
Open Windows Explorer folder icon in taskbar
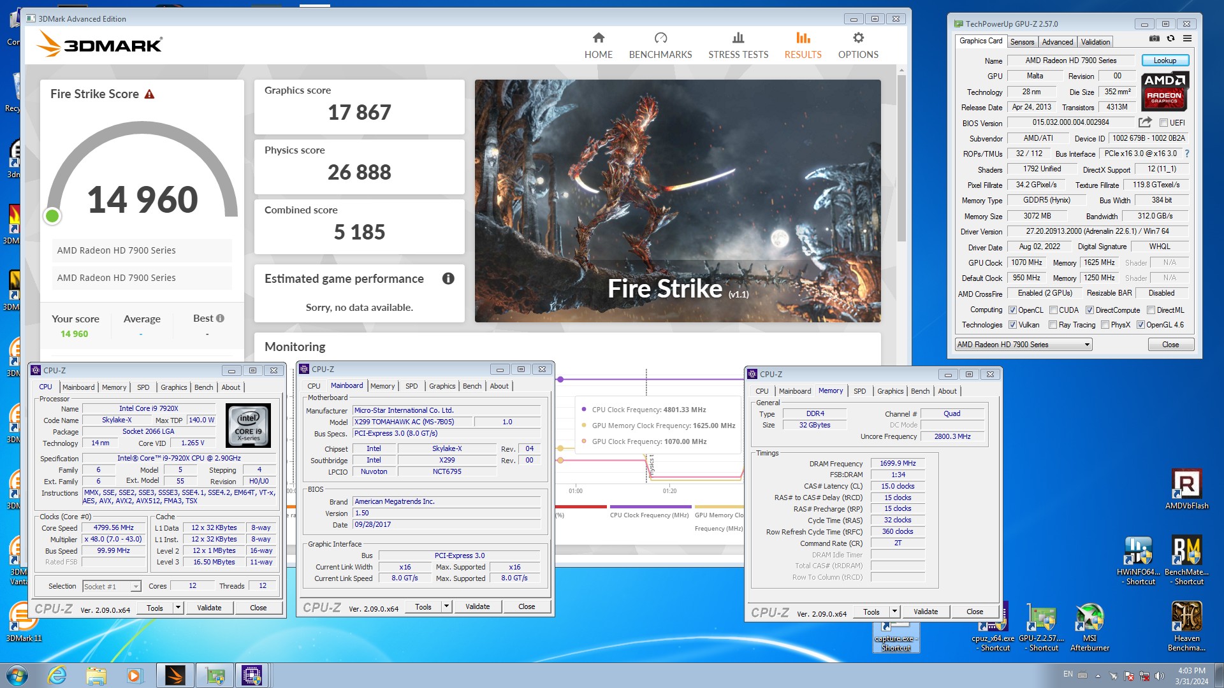(96, 675)
